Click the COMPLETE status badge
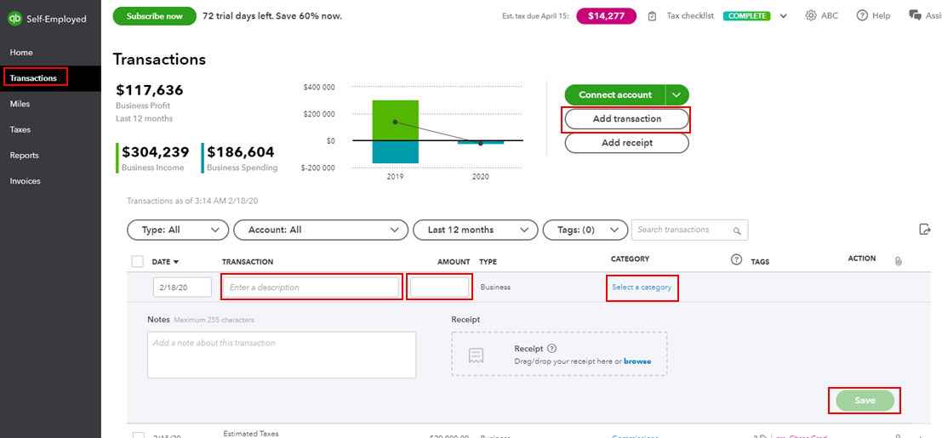Screen dimensions: 942x438 [747, 16]
